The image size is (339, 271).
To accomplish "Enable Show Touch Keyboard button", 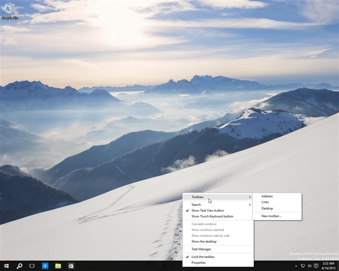I will 212,216.
